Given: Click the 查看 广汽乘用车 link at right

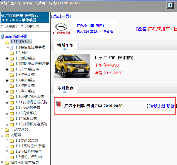Looking at the screenshot, I should pos(157,29).
